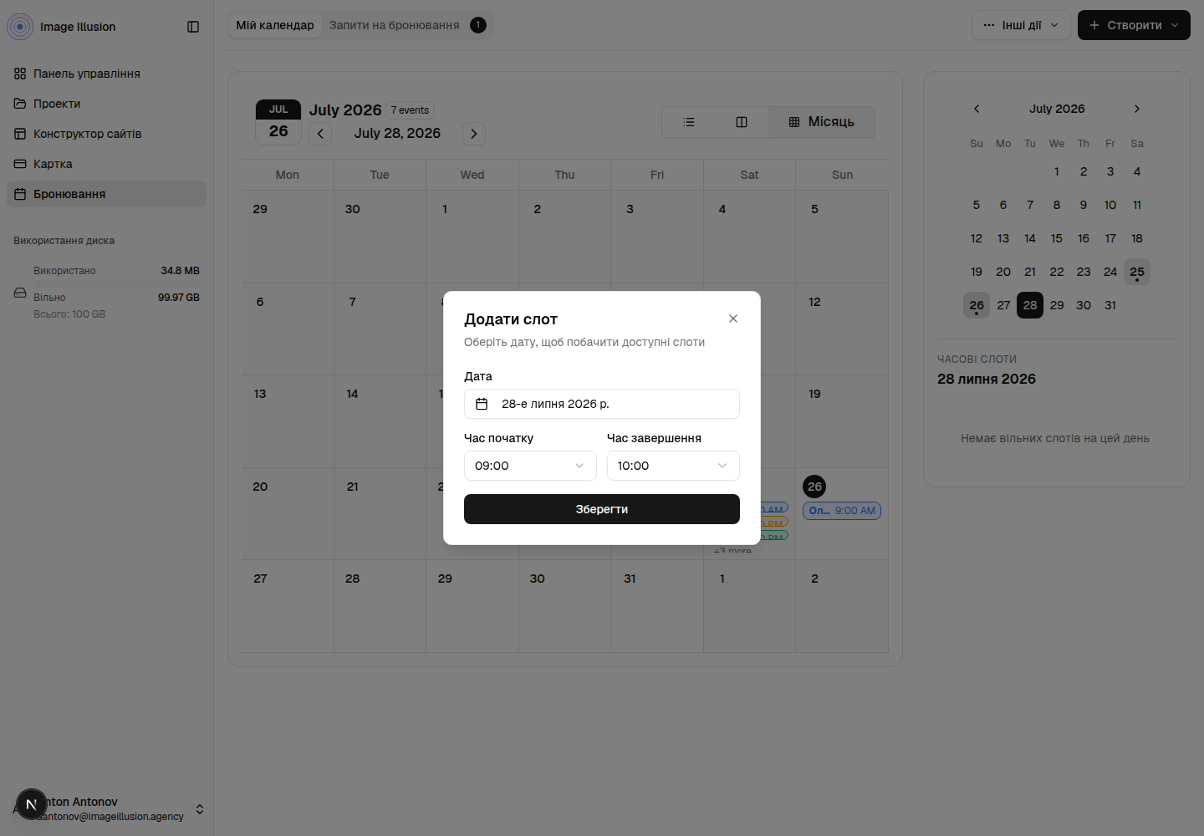Select day 19 cell in month grid
The width and height of the screenshot is (1204, 836).
tap(842, 421)
